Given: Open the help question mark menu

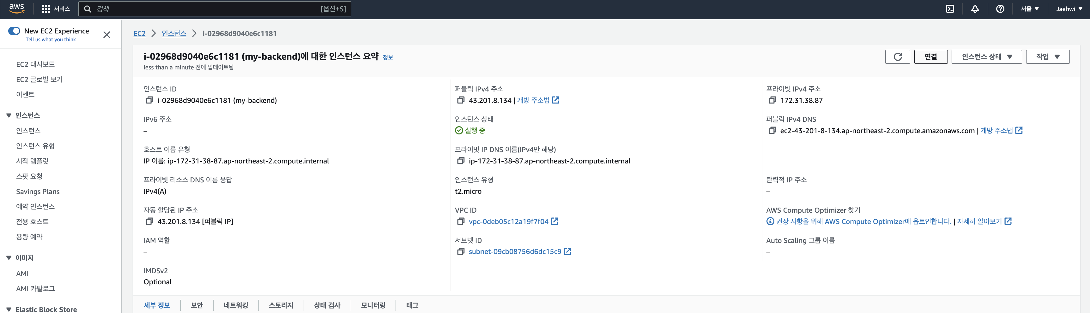Looking at the screenshot, I should pyautogui.click(x=1000, y=9).
